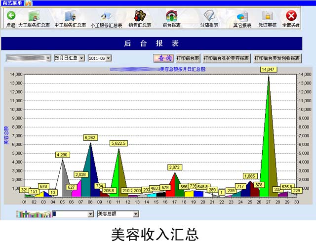Expand the 按月日汇总 summary type dropdown

81,58
